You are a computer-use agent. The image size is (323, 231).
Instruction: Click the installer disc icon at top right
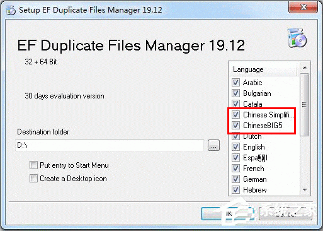pyautogui.click(x=297, y=38)
